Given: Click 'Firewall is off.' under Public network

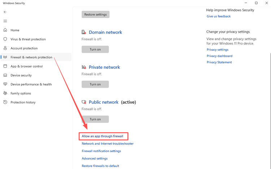Looking at the screenshot, I should (92, 109).
